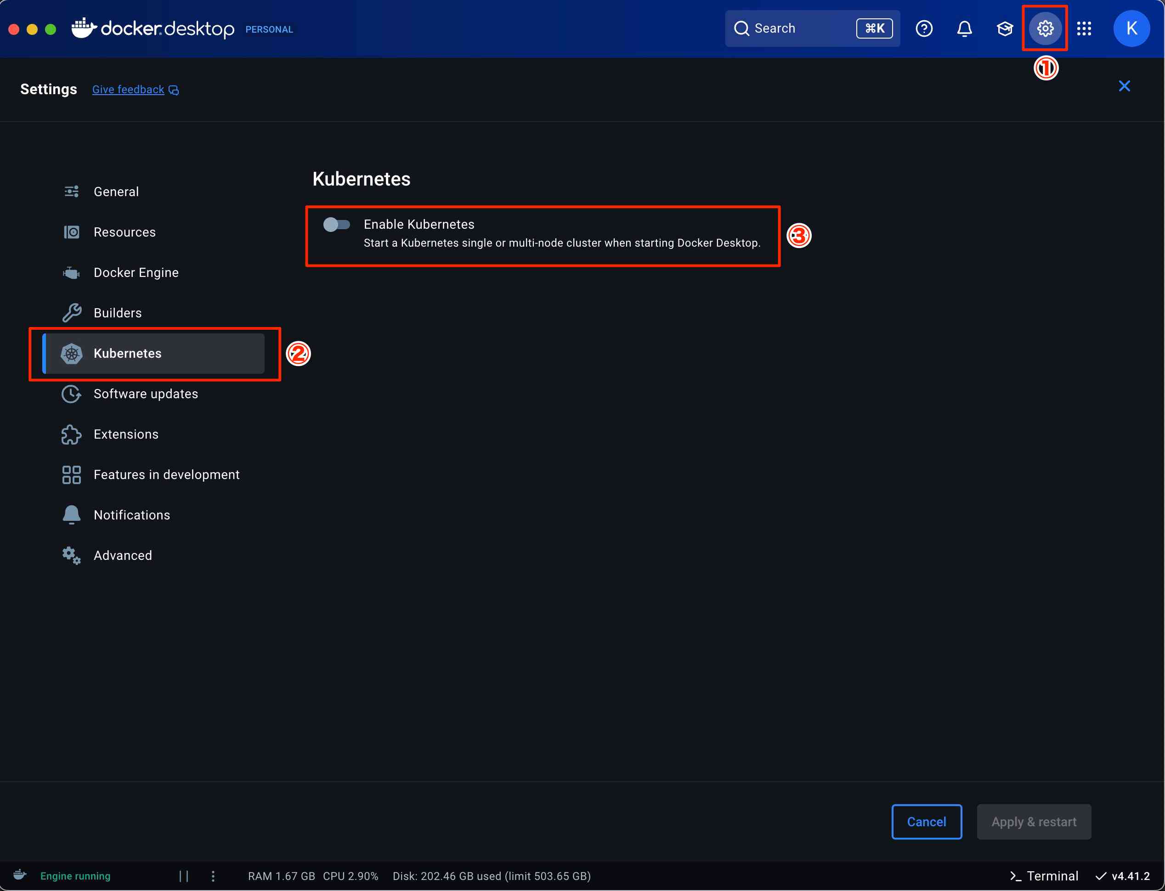Image resolution: width=1165 pixels, height=891 pixels.
Task: Select the General settings tab
Action: pos(116,192)
